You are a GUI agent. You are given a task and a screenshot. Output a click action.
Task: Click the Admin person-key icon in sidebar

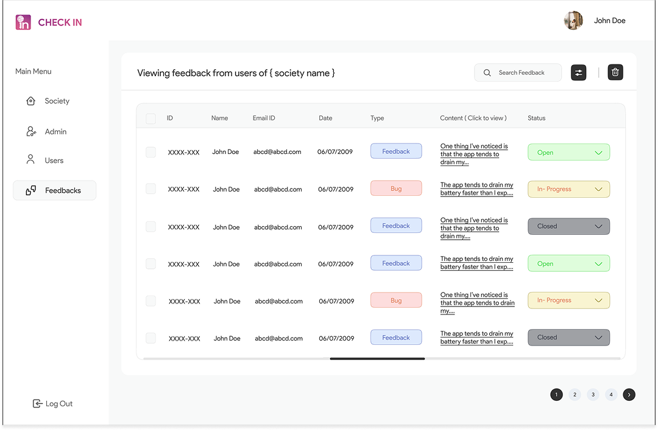click(31, 131)
